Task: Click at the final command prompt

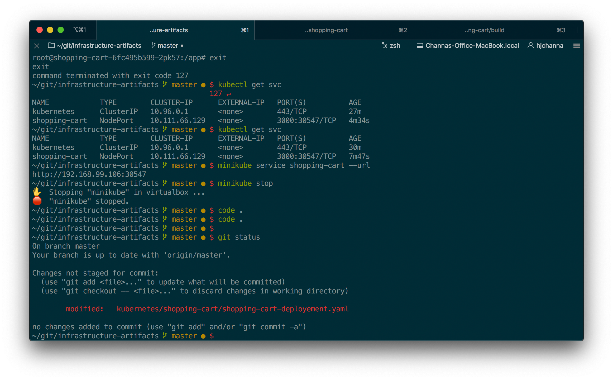Action: [219, 336]
